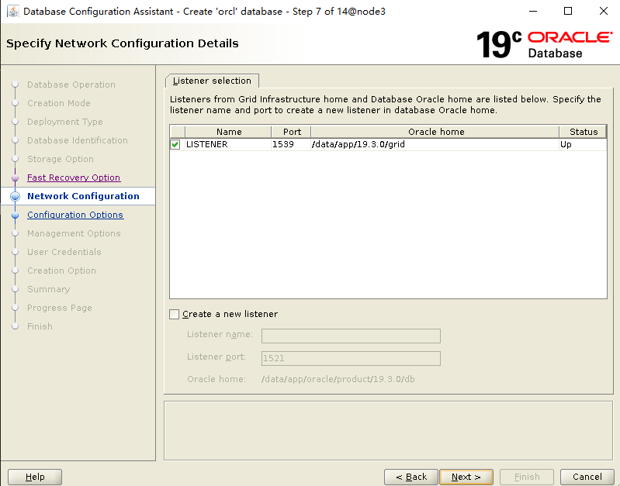Click the Oracle home column header

[435, 132]
